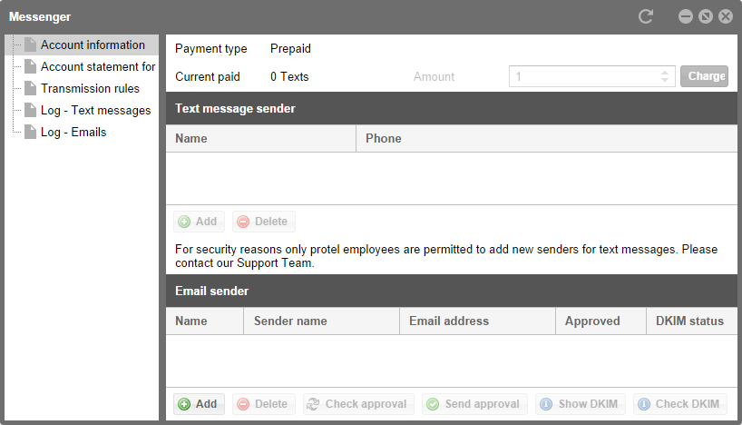Click Add button under Text message sender
This screenshot has width=742, height=425.
click(199, 222)
